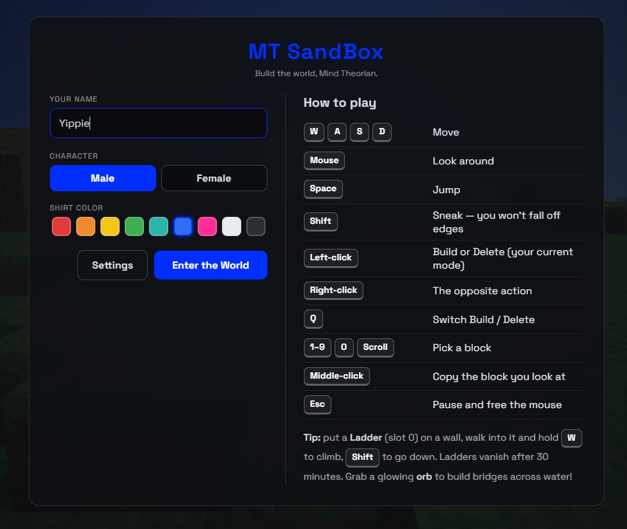Image resolution: width=627 pixels, height=529 pixels.
Task: Click 'Pause and free the mouse'
Action: click(497, 405)
